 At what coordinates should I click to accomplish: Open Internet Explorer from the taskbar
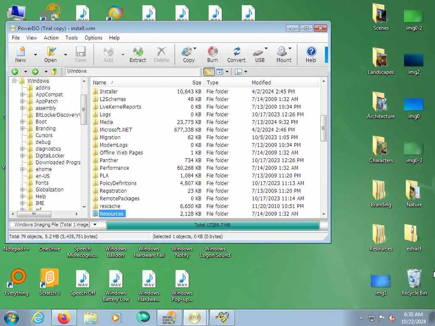point(38,318)
